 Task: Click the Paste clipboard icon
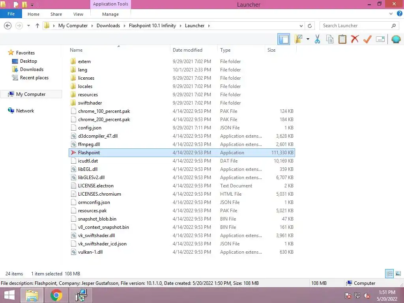[342, 39]
